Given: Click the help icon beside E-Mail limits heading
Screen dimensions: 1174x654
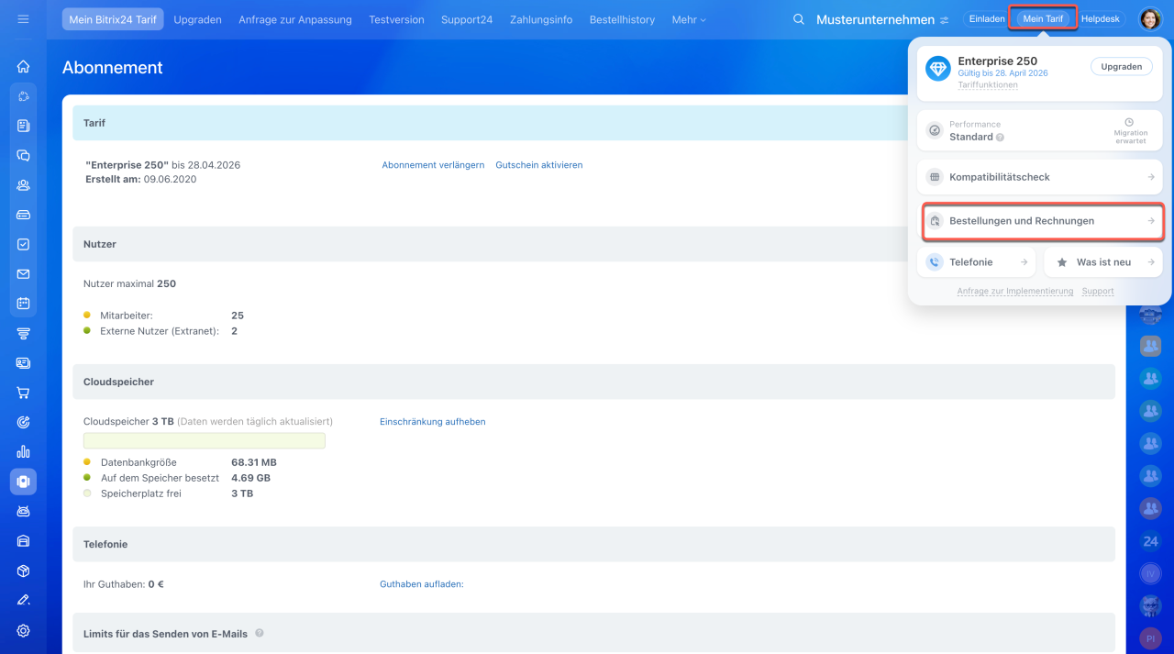Looking at the screenshot, I should click(x=260, y=633).
